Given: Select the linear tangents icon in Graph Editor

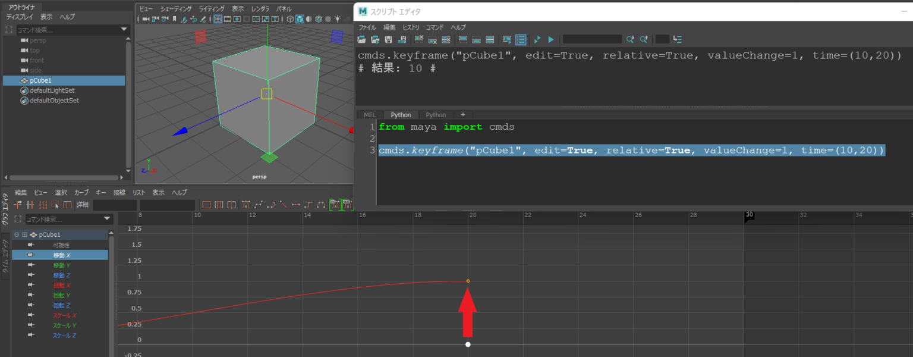Looking at the screenshot, I should coord(284,205).
